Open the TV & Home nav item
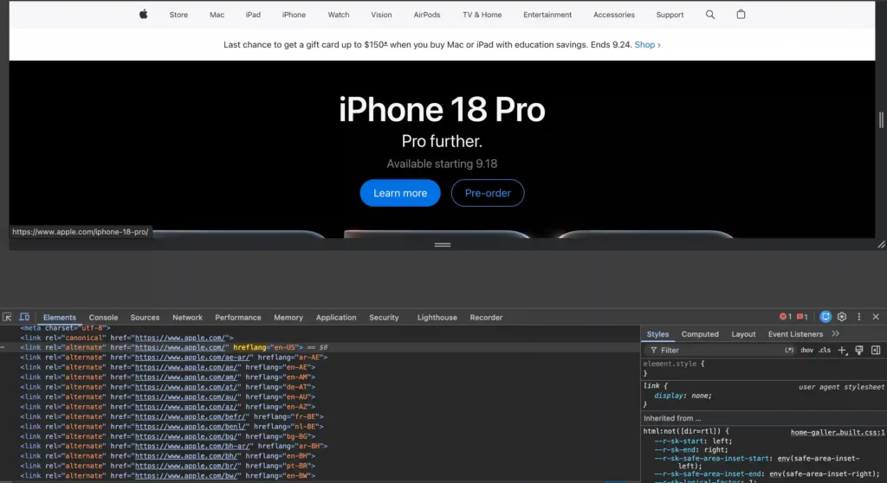This screenshot has width=887, height=483. (482, 15)
